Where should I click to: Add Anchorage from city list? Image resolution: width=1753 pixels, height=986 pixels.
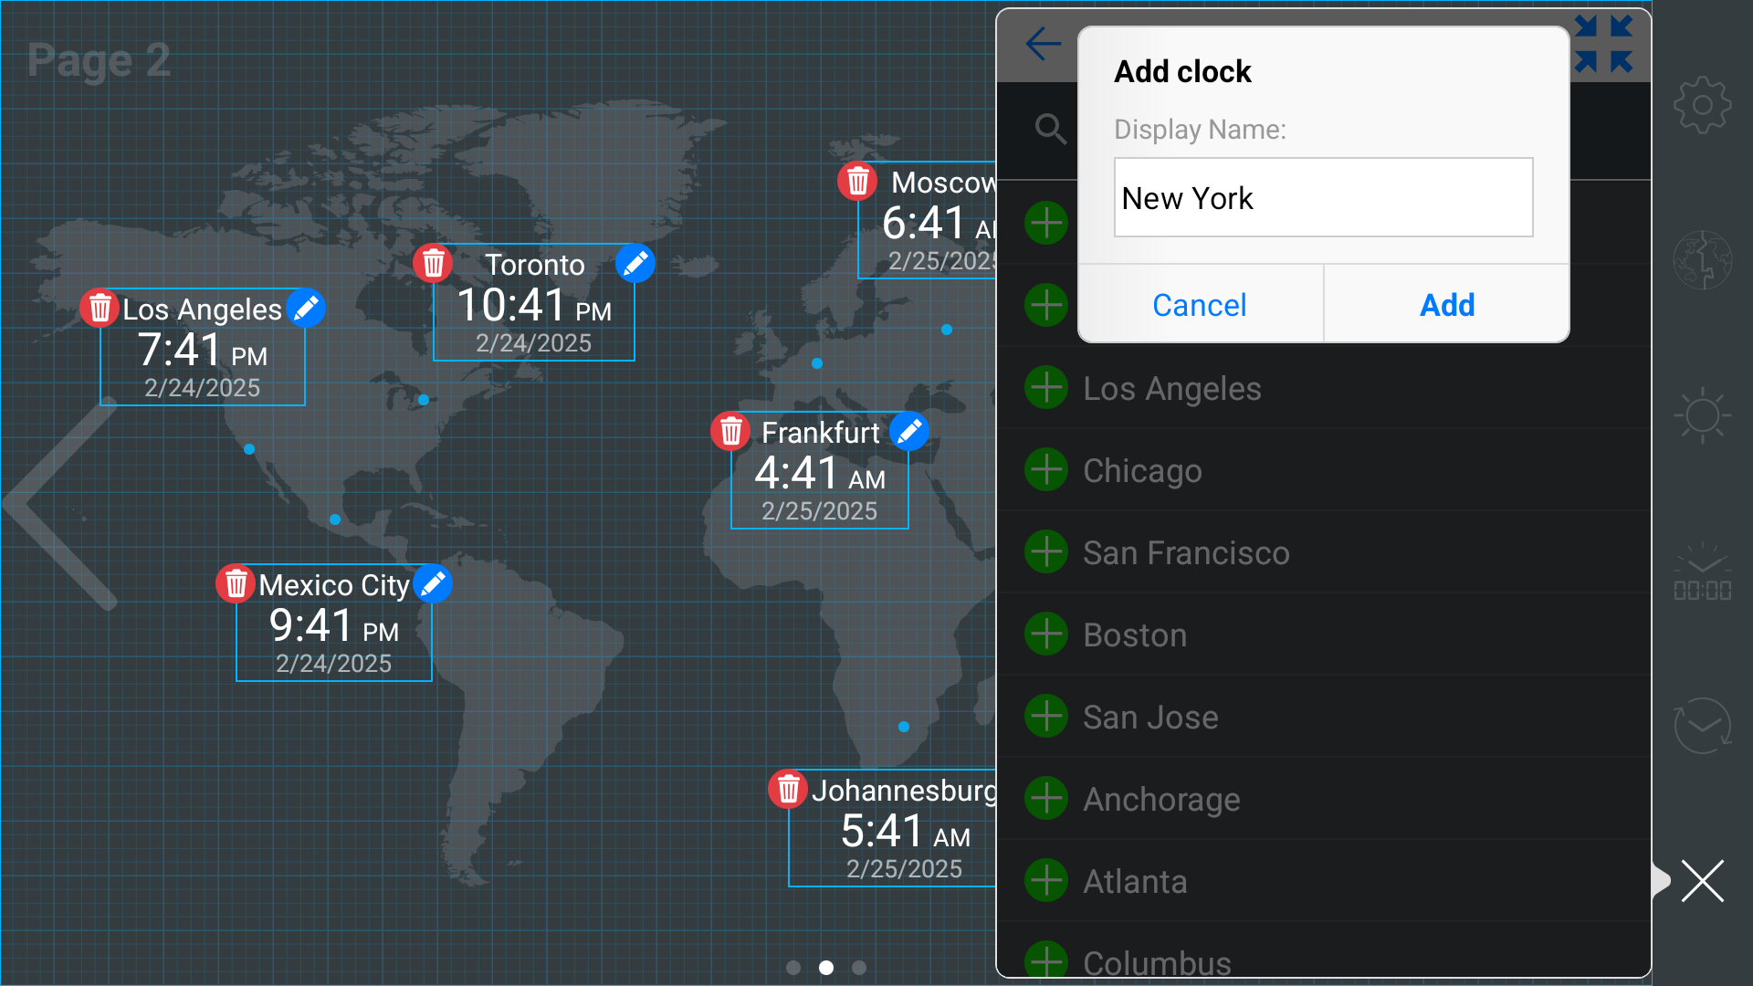click(x=1046, y=799)
